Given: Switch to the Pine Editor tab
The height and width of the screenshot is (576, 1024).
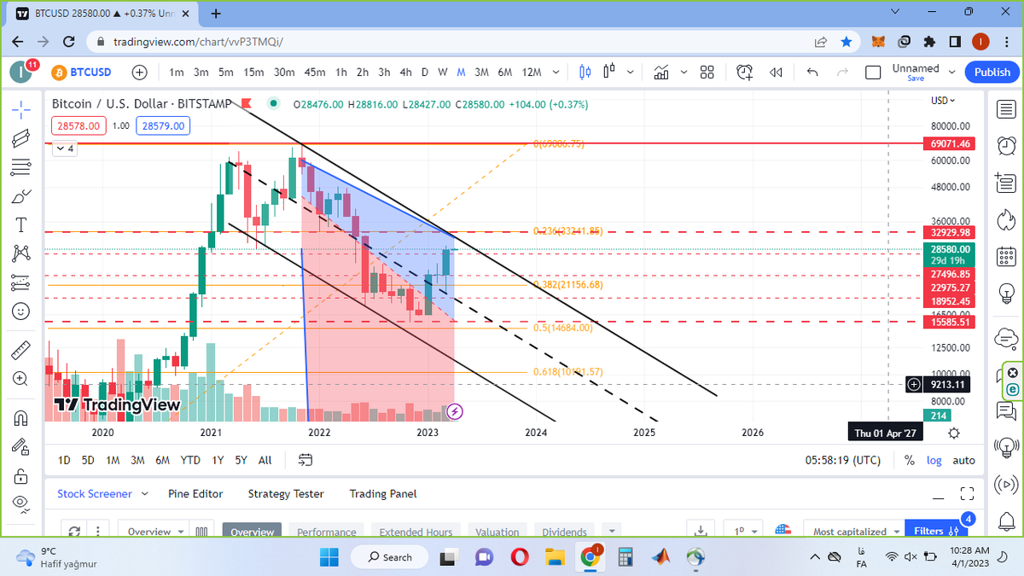Looking at the screenshot, I should click(195, 493).
